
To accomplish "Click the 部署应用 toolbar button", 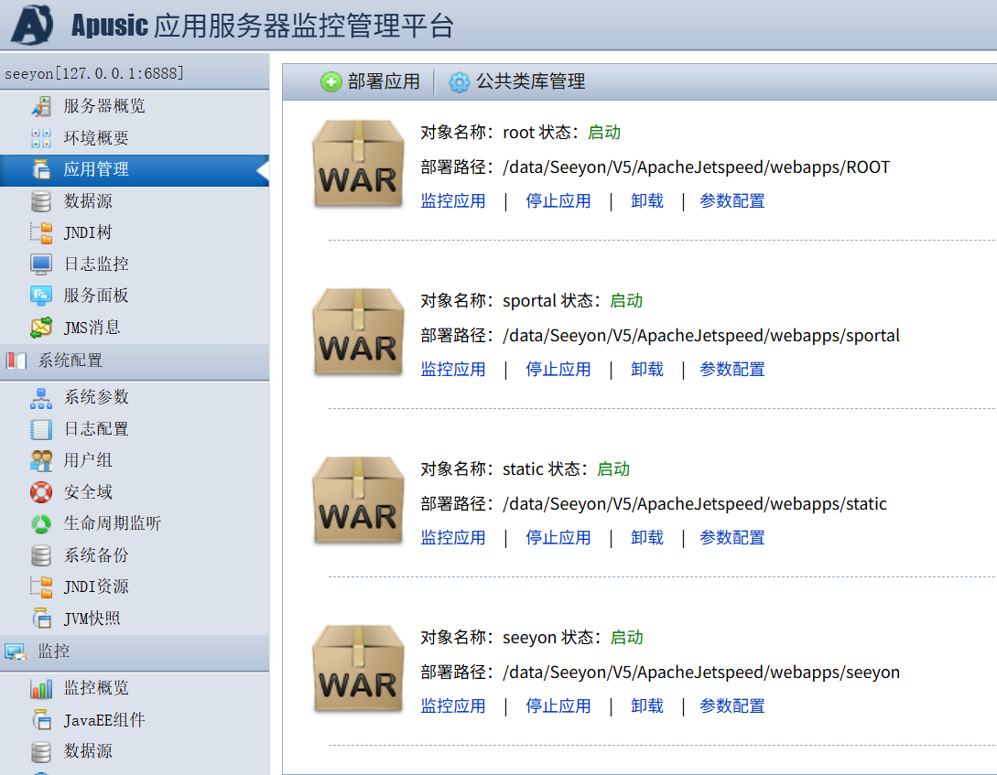I will coord(370,81).
